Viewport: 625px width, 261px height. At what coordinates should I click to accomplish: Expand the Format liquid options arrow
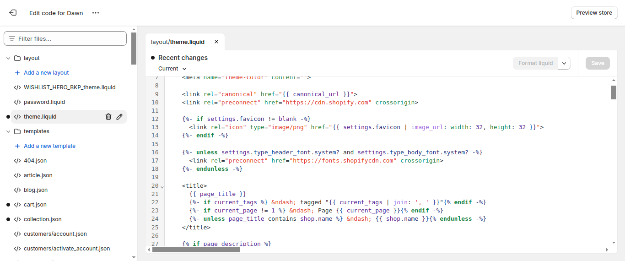564,63
